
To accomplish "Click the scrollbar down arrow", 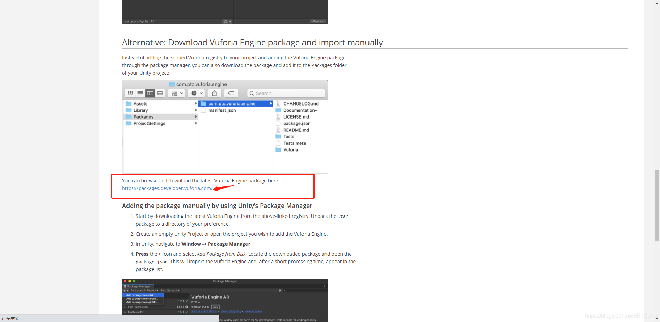I will pyautogui.click(x=657, y=319).
